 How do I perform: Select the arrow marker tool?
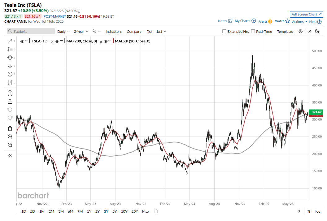pyautogui.click(x=10, y=66)
